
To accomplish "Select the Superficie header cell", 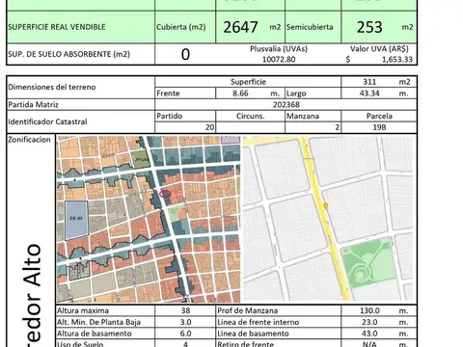I will (x=248, y=82).
